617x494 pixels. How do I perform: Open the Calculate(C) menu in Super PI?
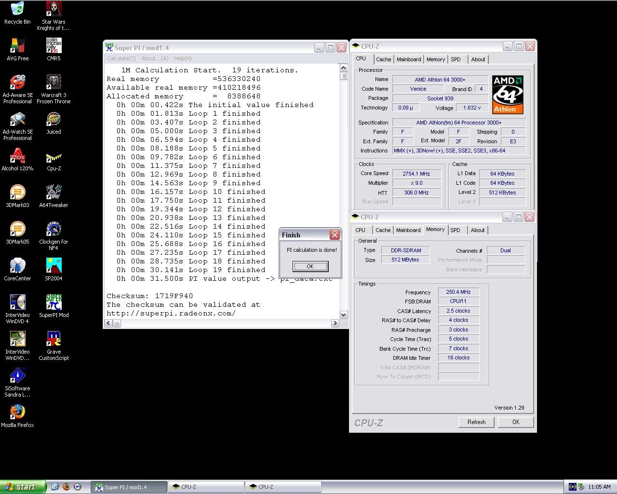(x=121, y=58)
